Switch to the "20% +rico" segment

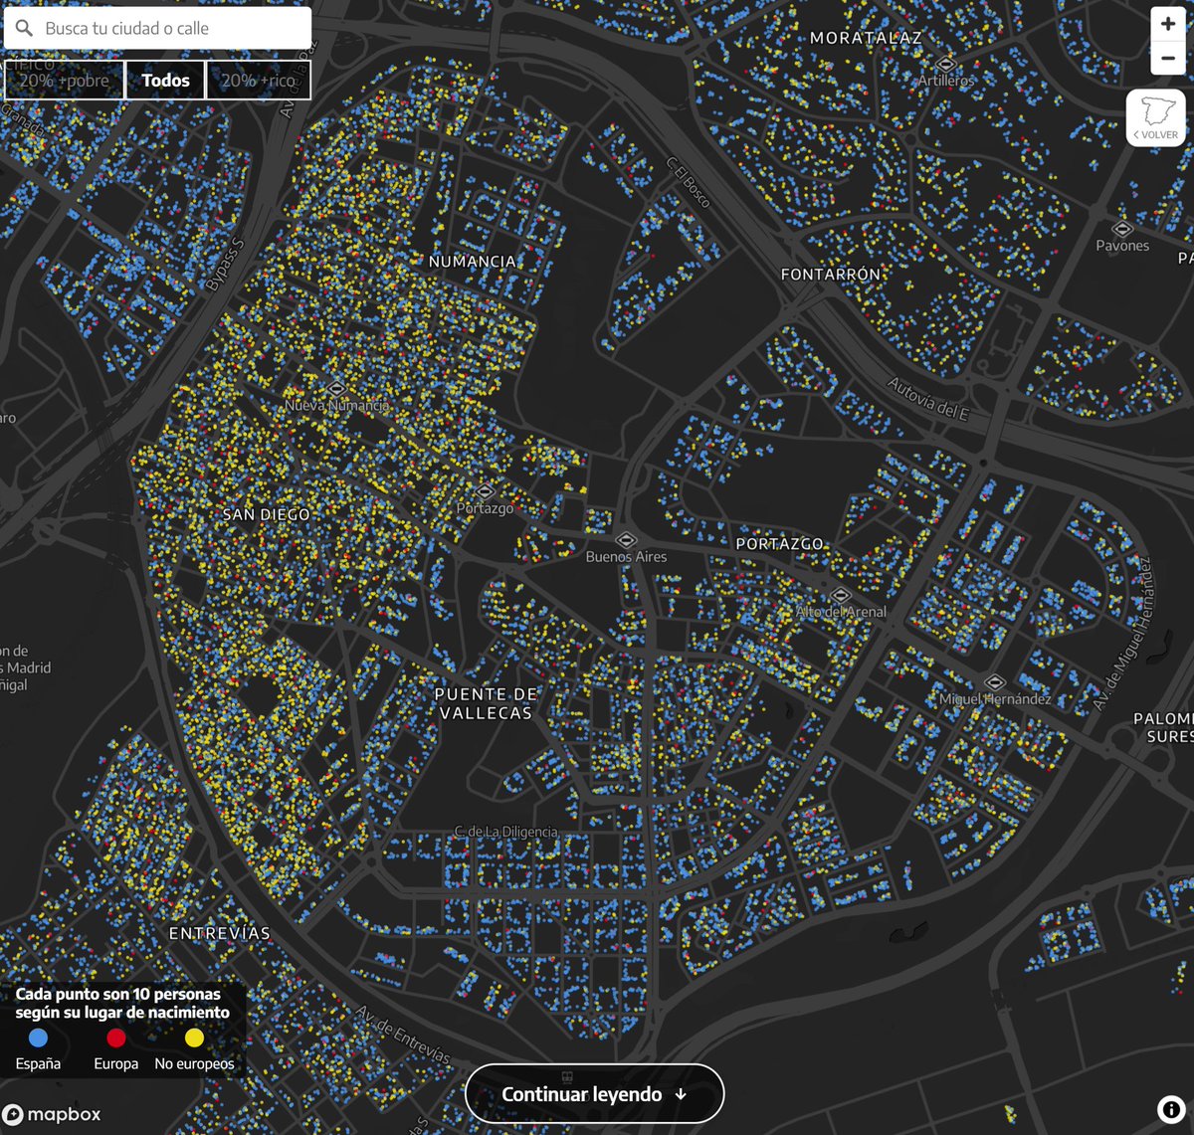[x=258, y=80]
